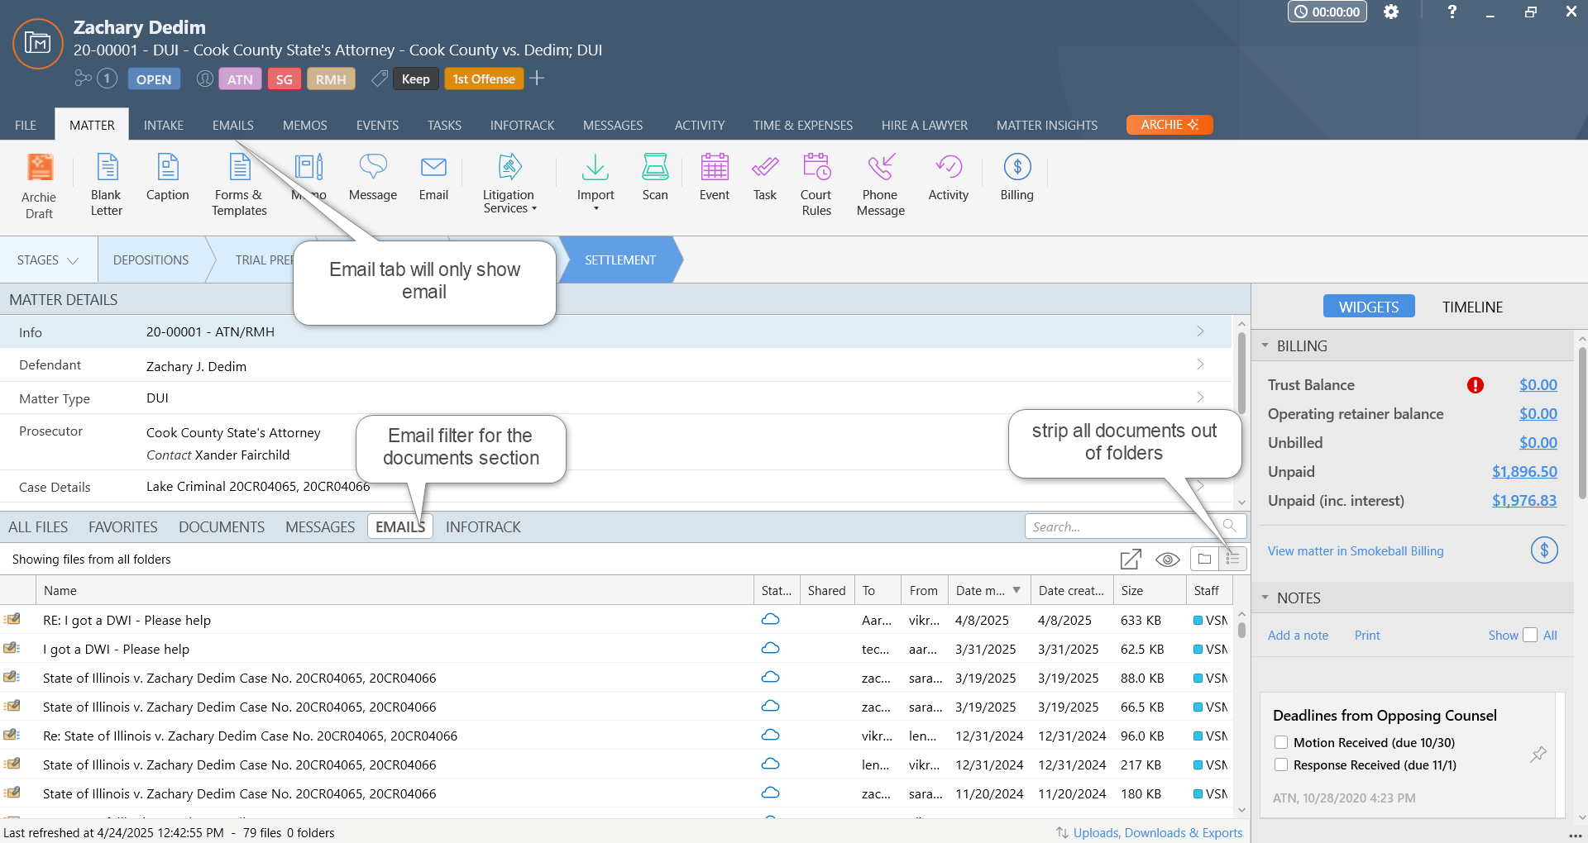Viewport: 1588px width, 843px height.
Task: Compose a new Message
Action: point(373,178)
